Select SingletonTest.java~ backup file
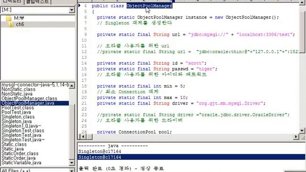The height and width of the screenshot is (172, 306). [x=23, y=140]
